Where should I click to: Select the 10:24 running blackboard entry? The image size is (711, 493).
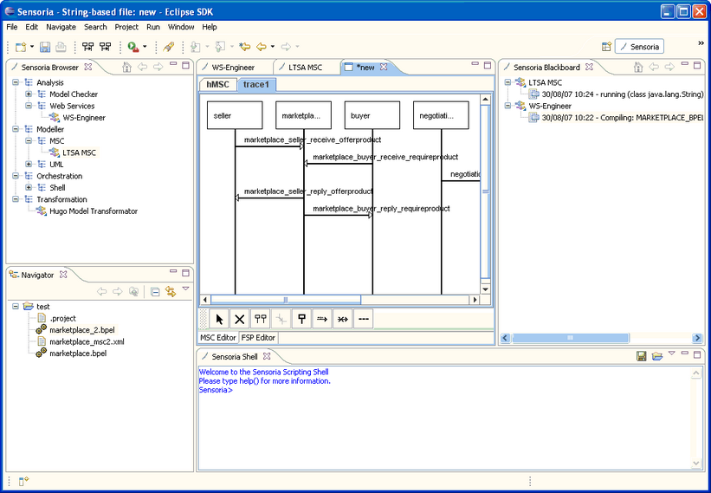pos(617,94)
